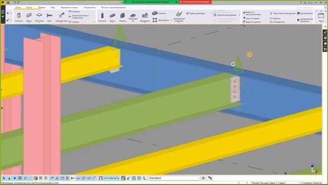Open the Окно window icon
The image size is (328, 185).
click(321, 16)
